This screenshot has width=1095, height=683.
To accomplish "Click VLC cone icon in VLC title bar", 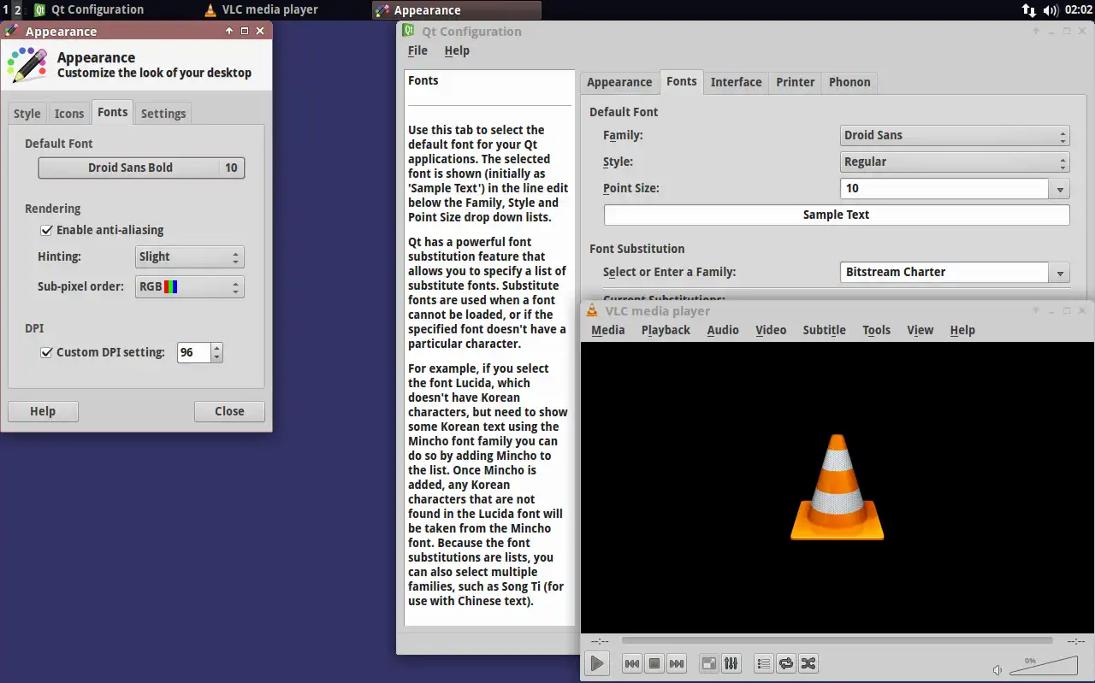I will 592,310.
